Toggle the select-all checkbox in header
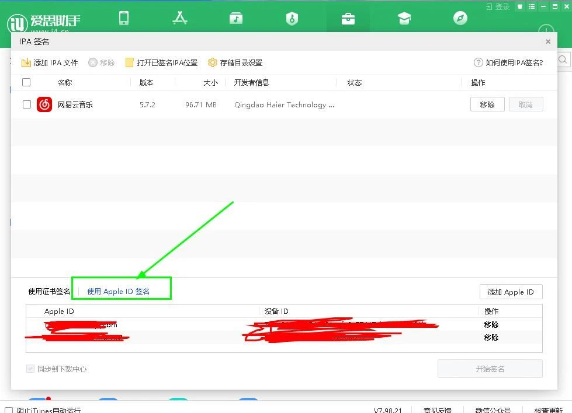This screenshot has height=413, width=572. pyautogui.click(x=26, y=82)
